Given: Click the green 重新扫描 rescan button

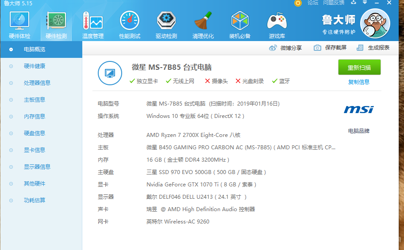Looking at the screenshot, I should click(359, 68).
